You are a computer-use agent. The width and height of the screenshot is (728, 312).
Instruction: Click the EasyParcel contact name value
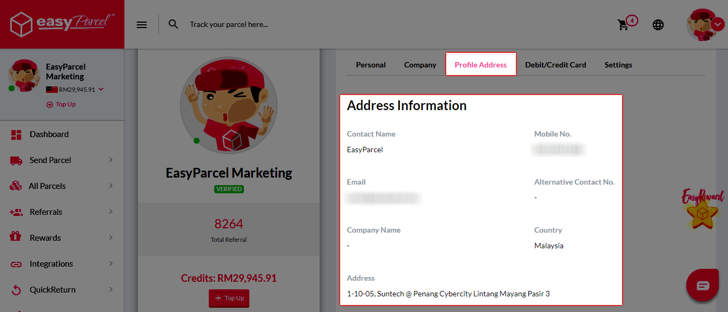365,150
